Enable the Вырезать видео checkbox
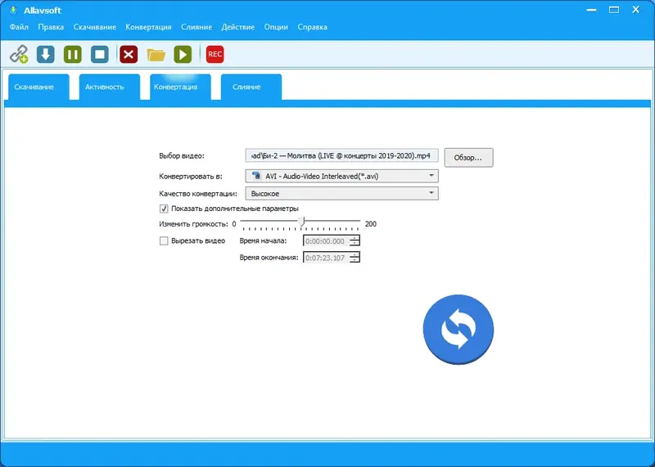This screenshot has width=655, height=467. pos(164,240)
